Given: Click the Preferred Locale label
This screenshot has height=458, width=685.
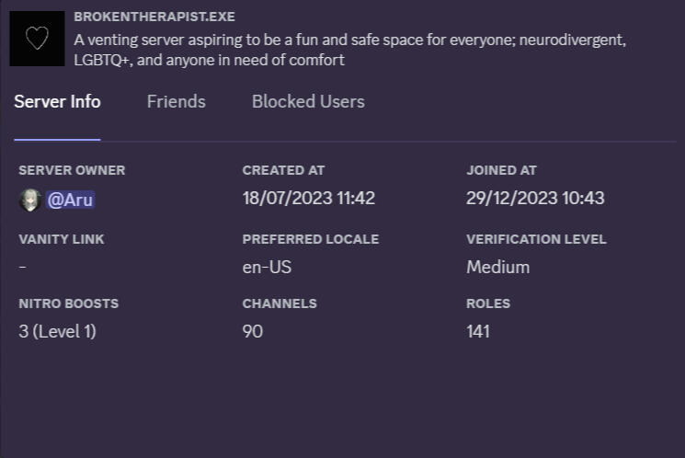Looking at the screenshot, I should click(x=311, y=239).
